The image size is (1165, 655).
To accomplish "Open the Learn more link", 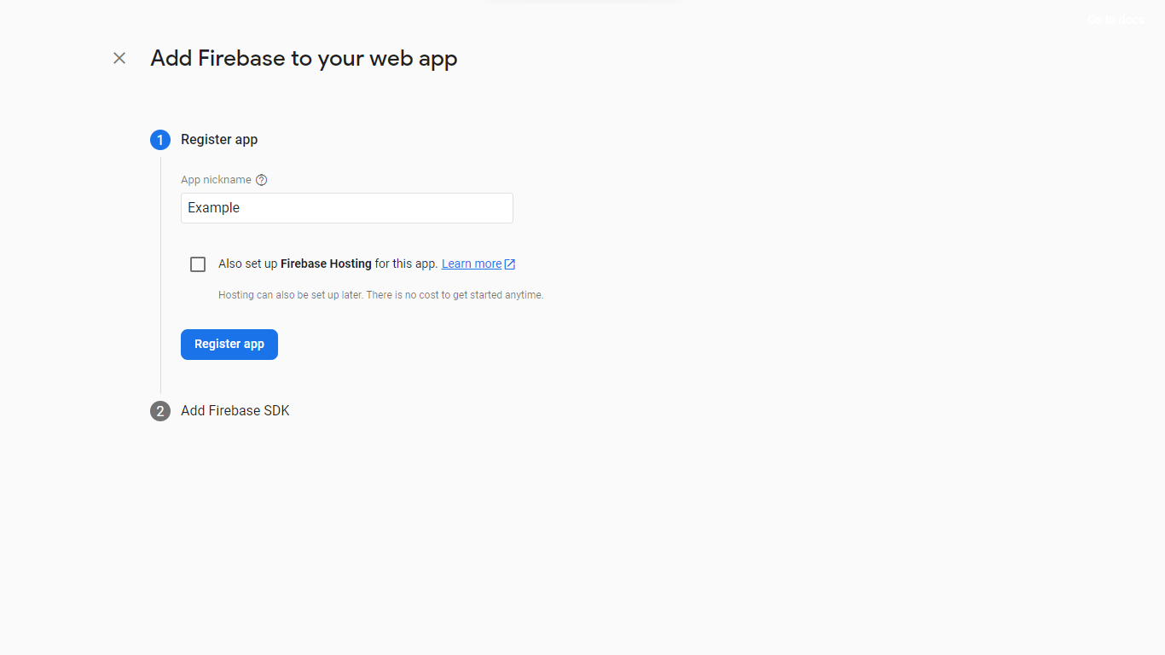I will [472, 264].
